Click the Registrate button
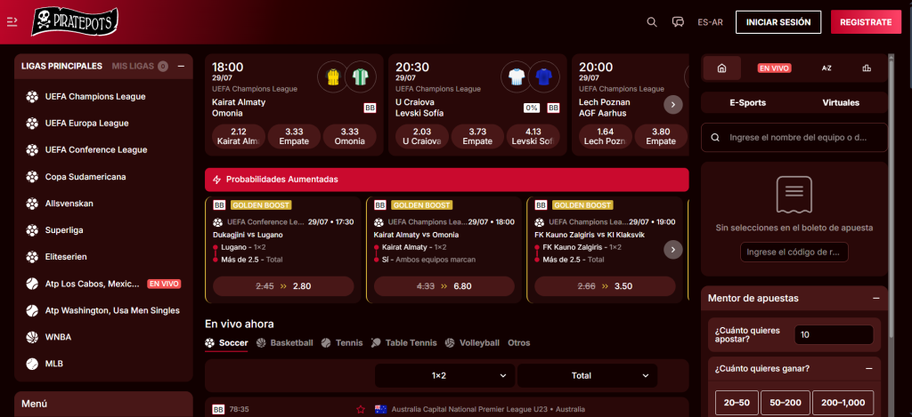This screenshot has height=417, width=912. [x=866, y=22]
